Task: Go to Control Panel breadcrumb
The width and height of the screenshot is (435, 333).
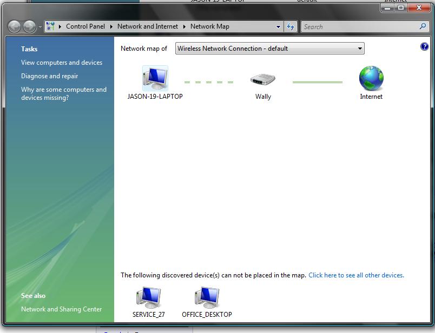Action: click(x=85, y=26)
